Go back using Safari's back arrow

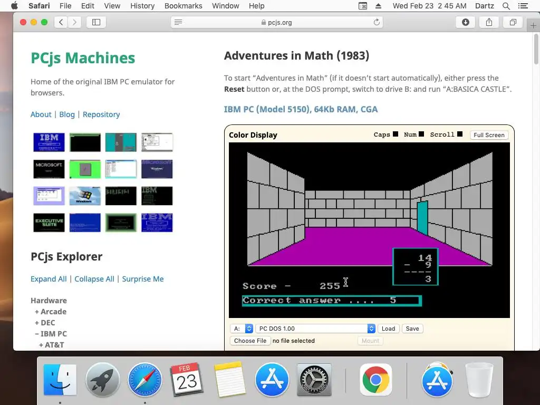61,22
